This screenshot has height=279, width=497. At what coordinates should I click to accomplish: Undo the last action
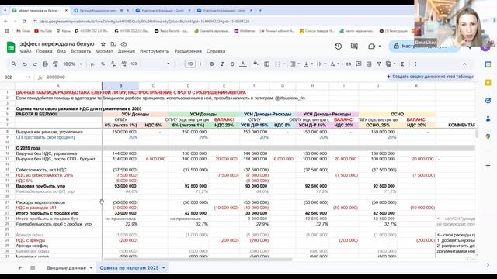click(25, 64)
